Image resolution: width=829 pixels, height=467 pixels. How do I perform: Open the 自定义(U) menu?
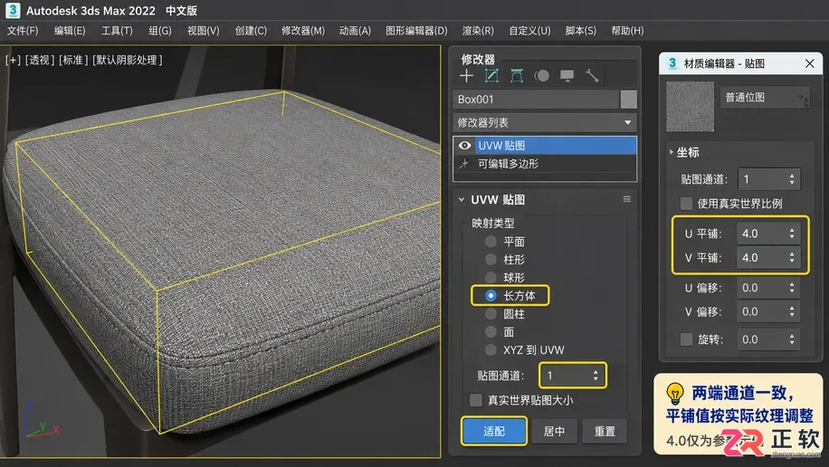click(529, 31)
